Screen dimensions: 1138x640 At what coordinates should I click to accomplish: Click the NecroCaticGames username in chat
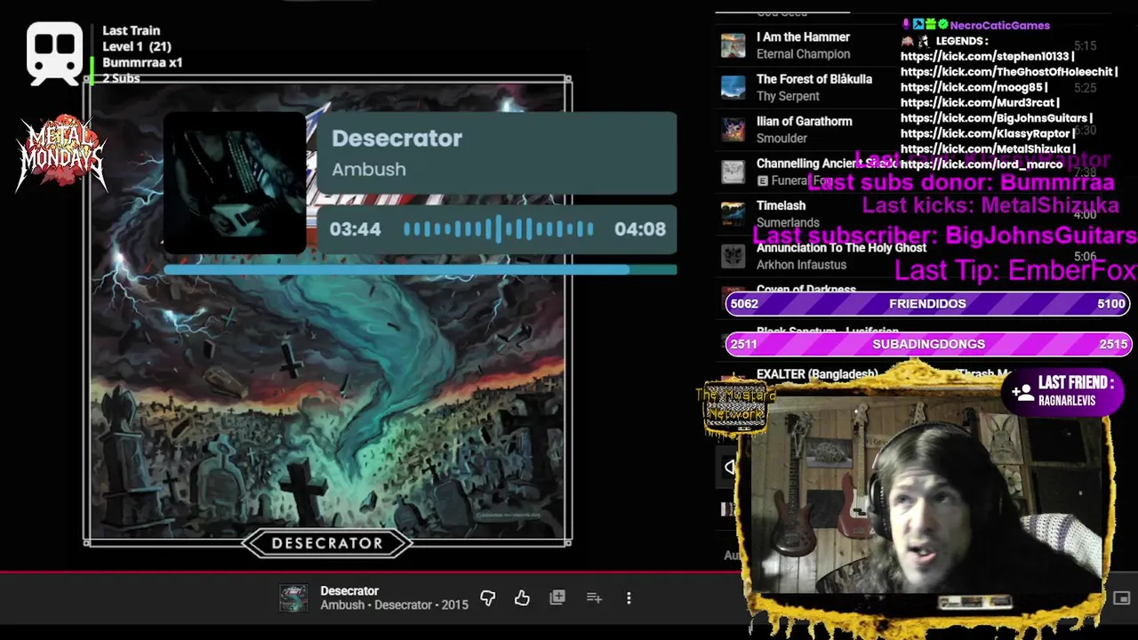[1000, 25]
